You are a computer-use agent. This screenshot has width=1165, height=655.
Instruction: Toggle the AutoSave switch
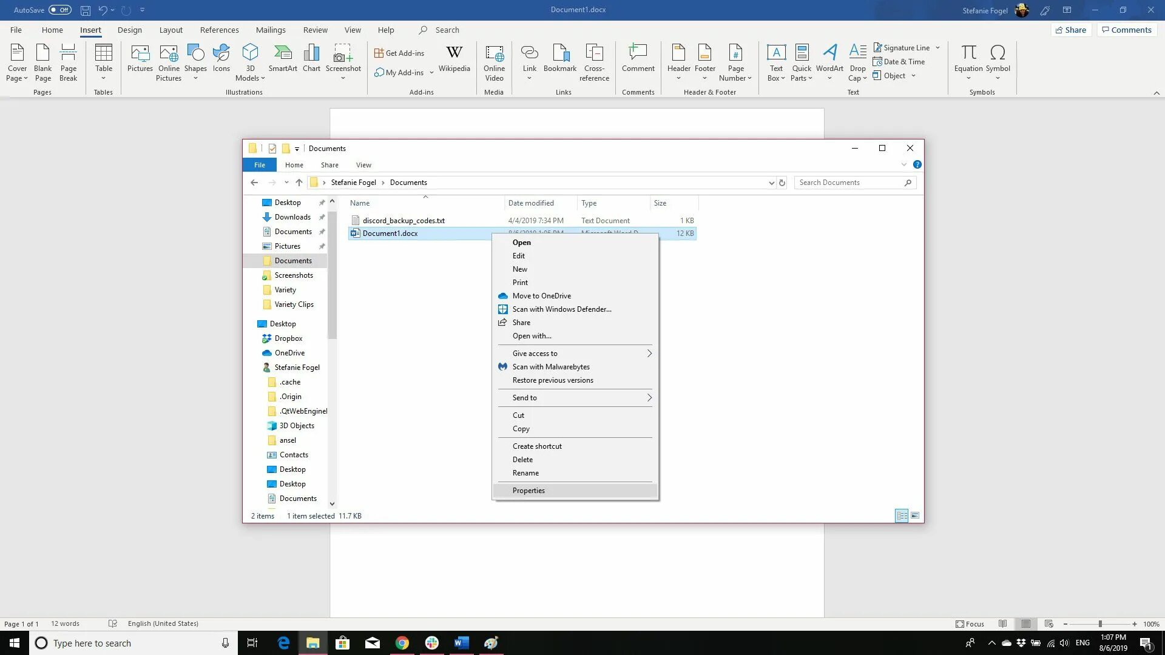[x=60, y=10]
